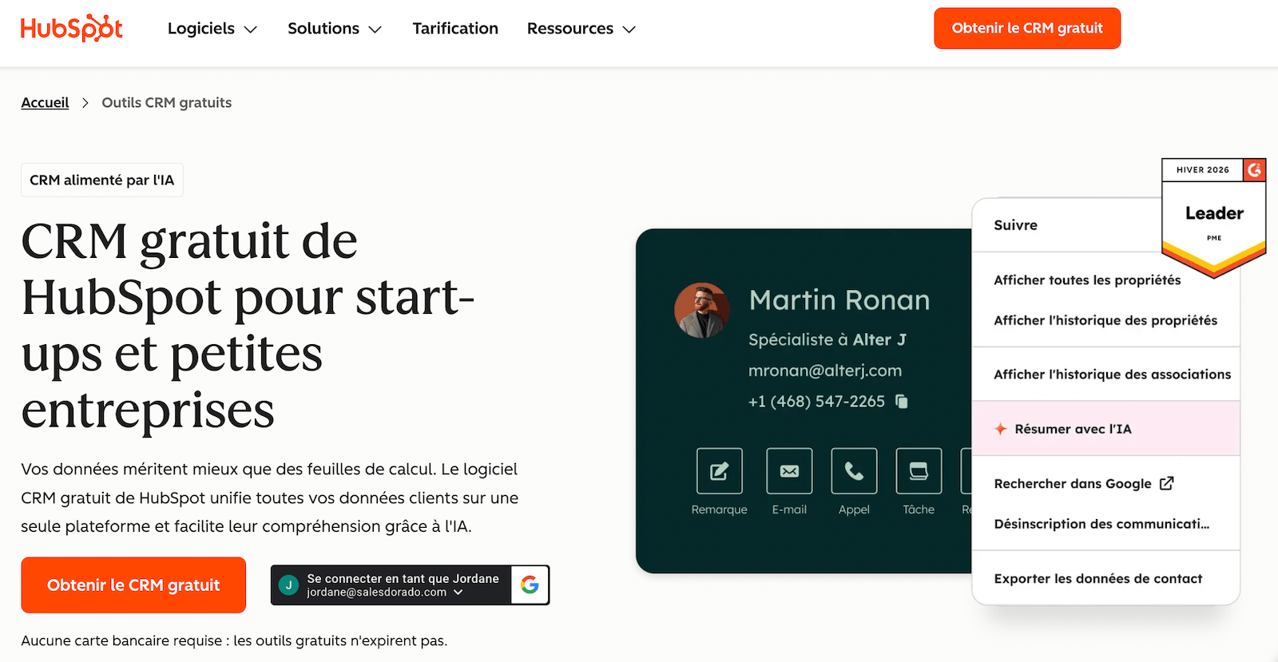Click the Outils CRM gratuits breadcrumb
Image resolution: width=1278 pixels, height=662 pixels.
point(167,102)
